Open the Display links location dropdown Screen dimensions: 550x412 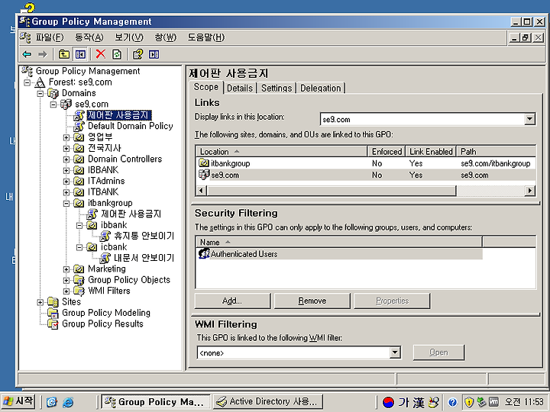tap(529, 119)
